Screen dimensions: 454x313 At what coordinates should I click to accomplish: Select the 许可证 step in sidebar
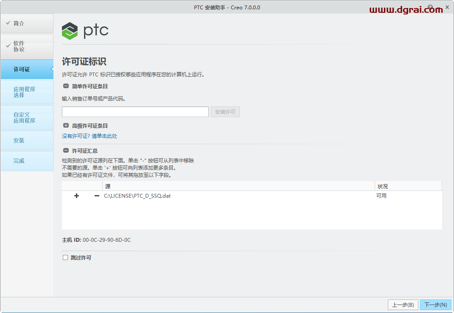click(27, 69)
